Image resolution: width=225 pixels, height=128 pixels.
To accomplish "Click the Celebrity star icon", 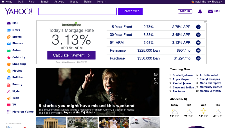I will [x=9, y=57].
